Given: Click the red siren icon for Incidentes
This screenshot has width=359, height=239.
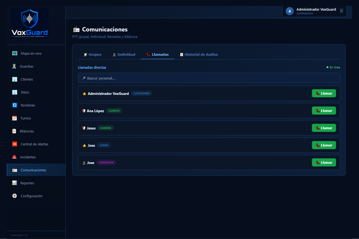Looking at the screenshot, I should tap(14, 157).
